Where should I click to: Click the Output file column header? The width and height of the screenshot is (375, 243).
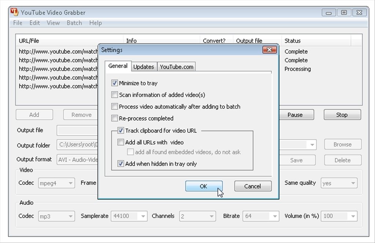coord(257,41)
